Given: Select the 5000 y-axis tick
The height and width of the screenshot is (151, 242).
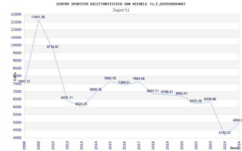Looking at the screenshot, I should [17, 123].
